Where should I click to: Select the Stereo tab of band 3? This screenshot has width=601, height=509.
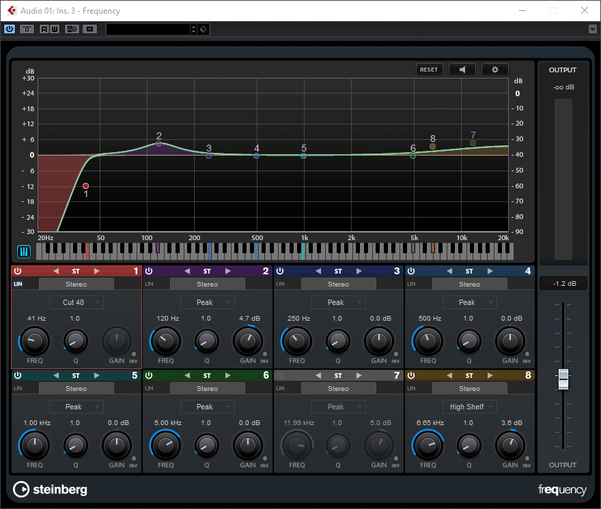pos(339,285)
